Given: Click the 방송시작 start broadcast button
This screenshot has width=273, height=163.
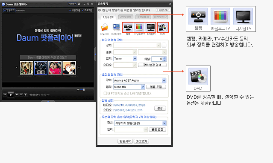Looking at the screenshot, I should click(125, 141).
